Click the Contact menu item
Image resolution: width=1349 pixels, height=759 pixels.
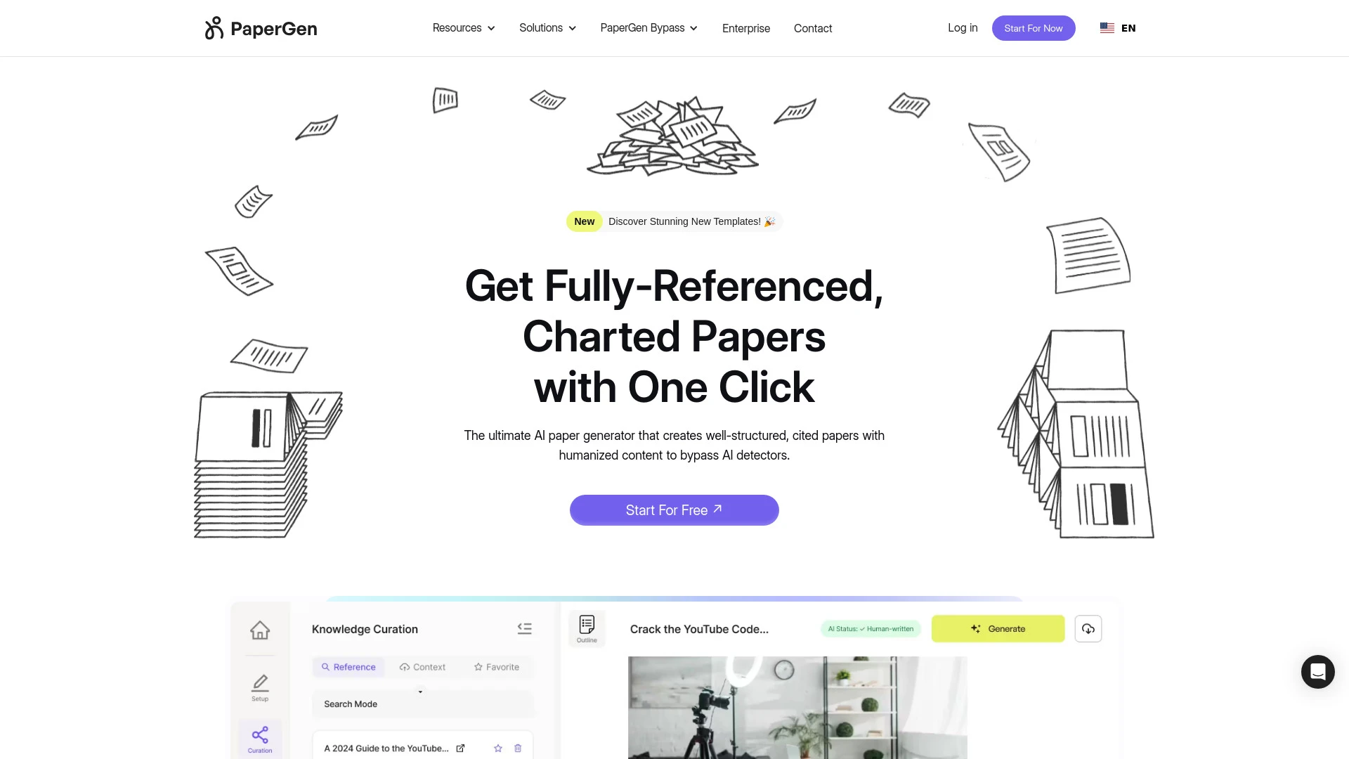pos(812,28)
